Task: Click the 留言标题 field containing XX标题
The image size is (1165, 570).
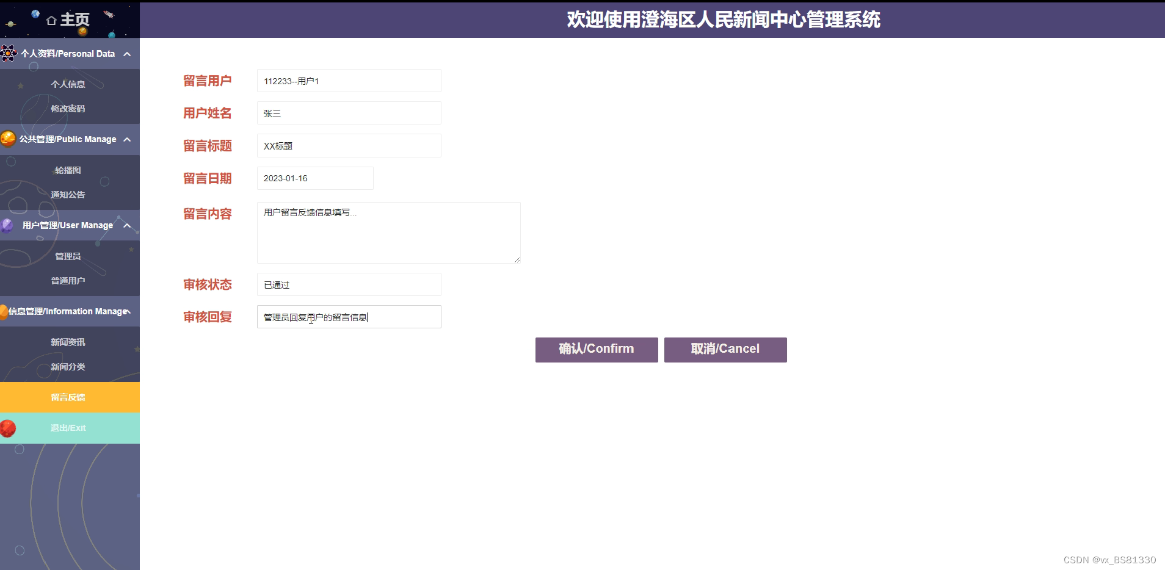Action: tap(349, 146)
